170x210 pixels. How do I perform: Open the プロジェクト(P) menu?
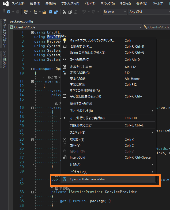pyautogui.click(x=70, y=4)
